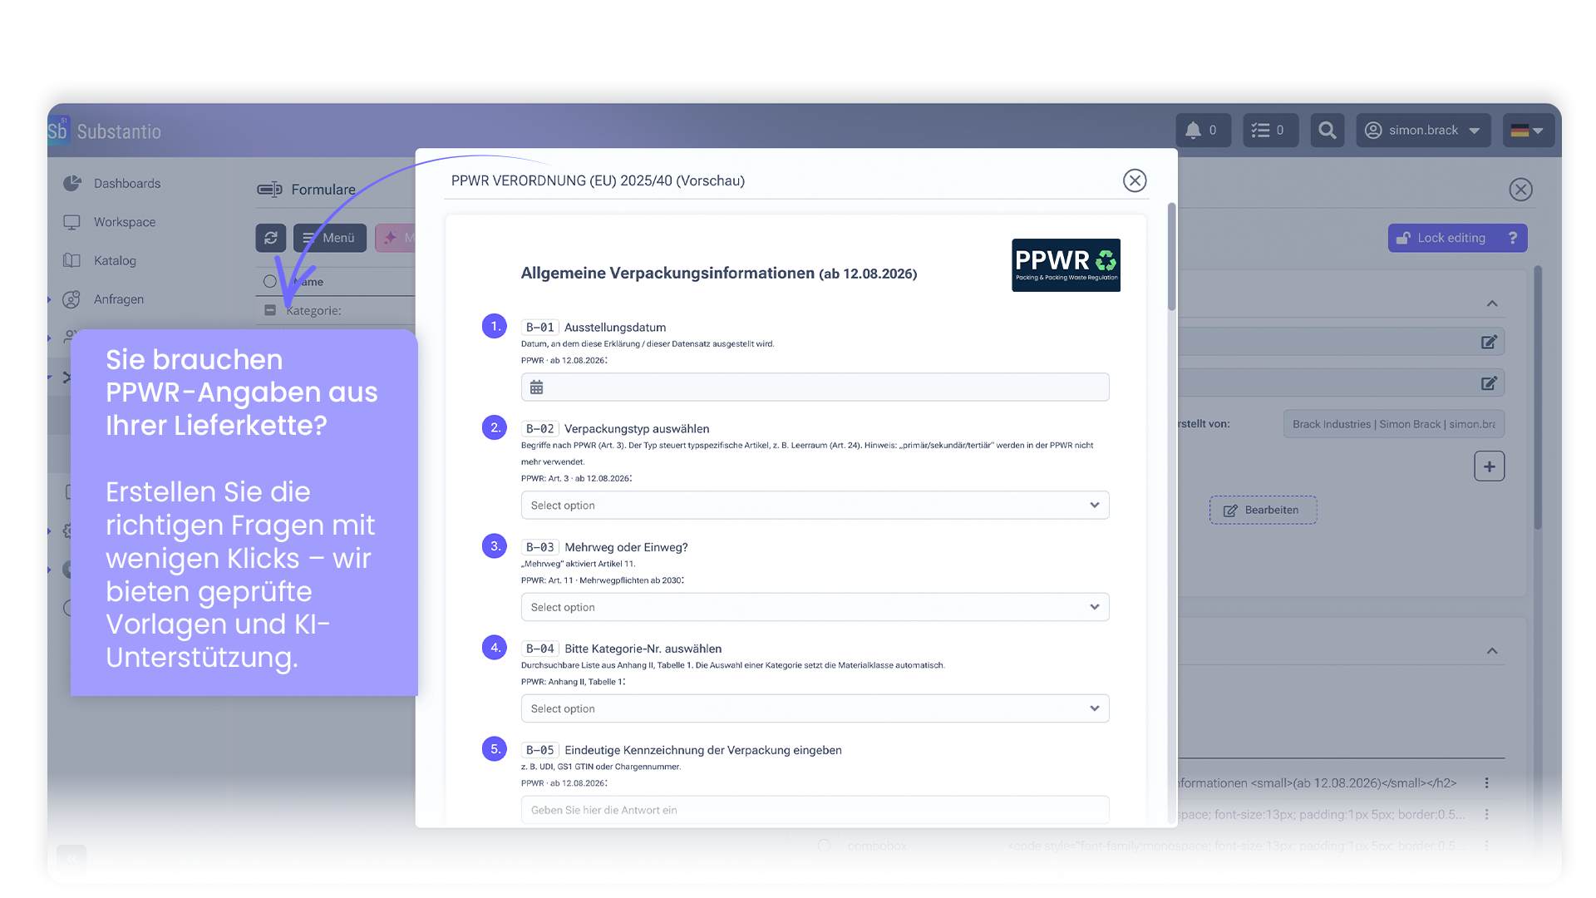Open the notifications bell
Image resolution: width=1596 pixels, height=898 pixels.
click(1203, 131)
